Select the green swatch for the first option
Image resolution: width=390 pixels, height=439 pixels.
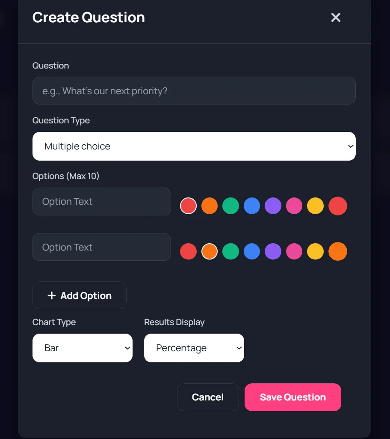tap(230, 206)
